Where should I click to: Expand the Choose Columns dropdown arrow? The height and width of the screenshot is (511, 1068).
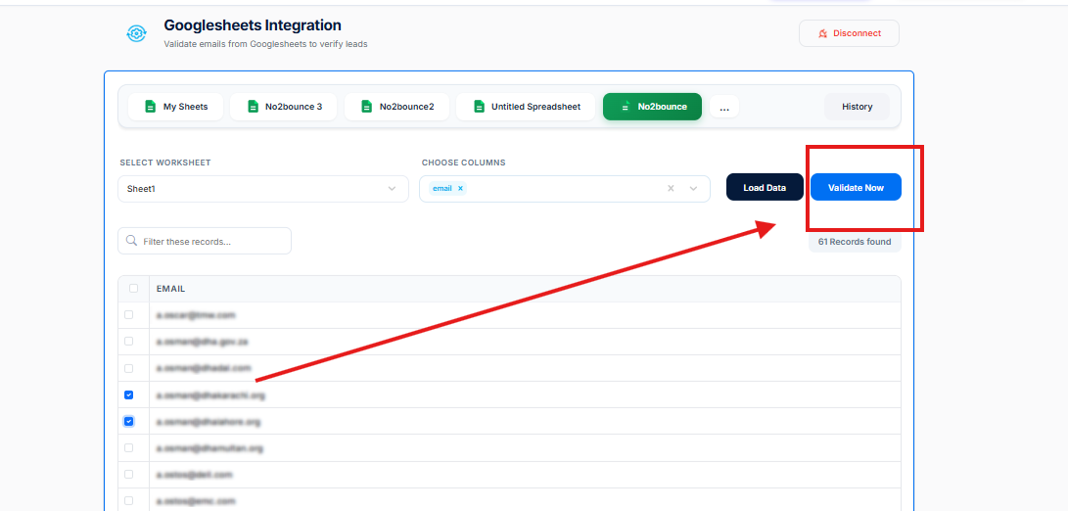pyautogui.click(x=693, y=189)
